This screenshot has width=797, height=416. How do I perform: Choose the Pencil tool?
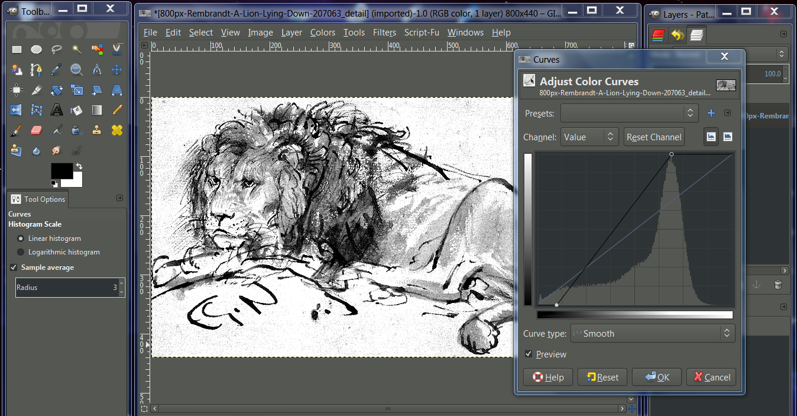(117, 110)
